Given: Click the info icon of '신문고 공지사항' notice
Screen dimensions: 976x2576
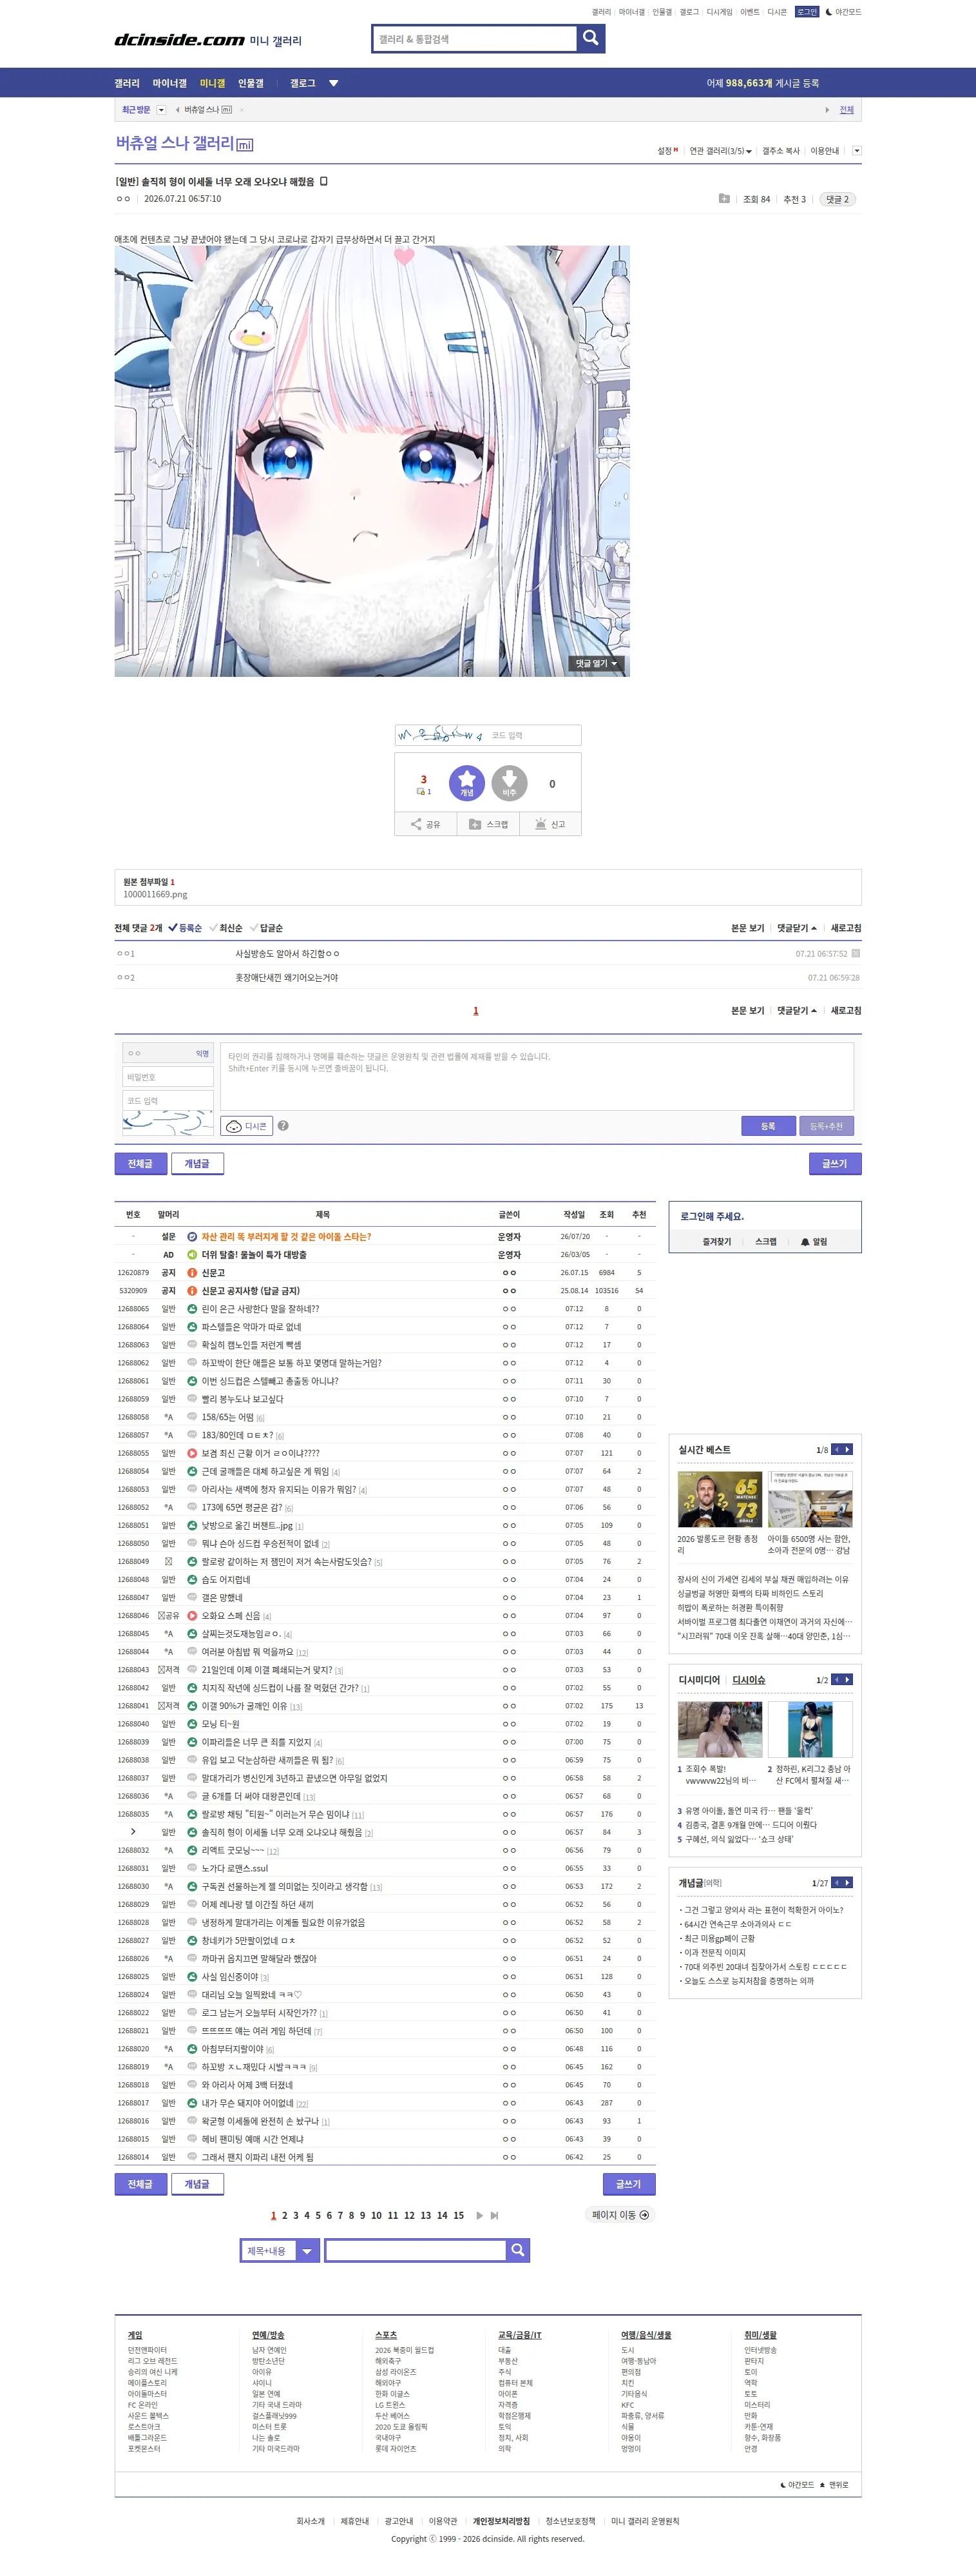Looking at the screenshot, I should pyautogui.click(x=192, y=1291).
